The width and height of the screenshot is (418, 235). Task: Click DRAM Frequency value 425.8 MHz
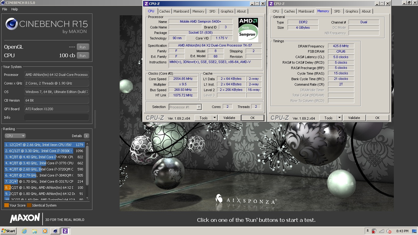click(341, 46)
